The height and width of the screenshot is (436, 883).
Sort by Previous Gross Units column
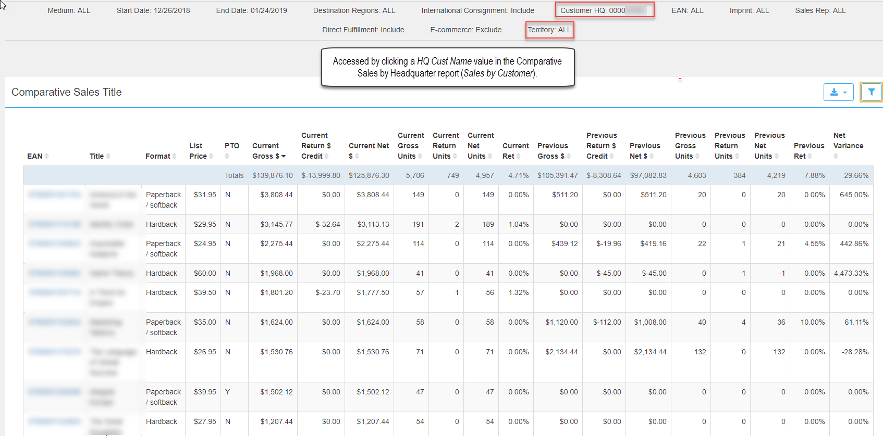pos(690,146)
